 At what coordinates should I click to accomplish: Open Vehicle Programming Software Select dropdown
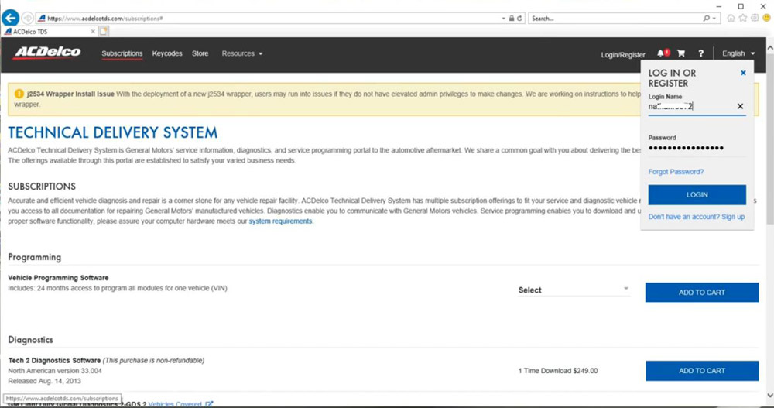pyautogui.click(x=574, y=290)
